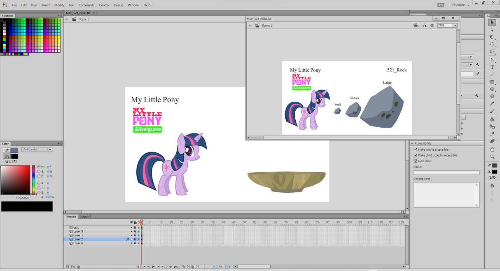This screenshot has height=271, width=500.
Task: Go to the first frame button
Action: point(144,267)
